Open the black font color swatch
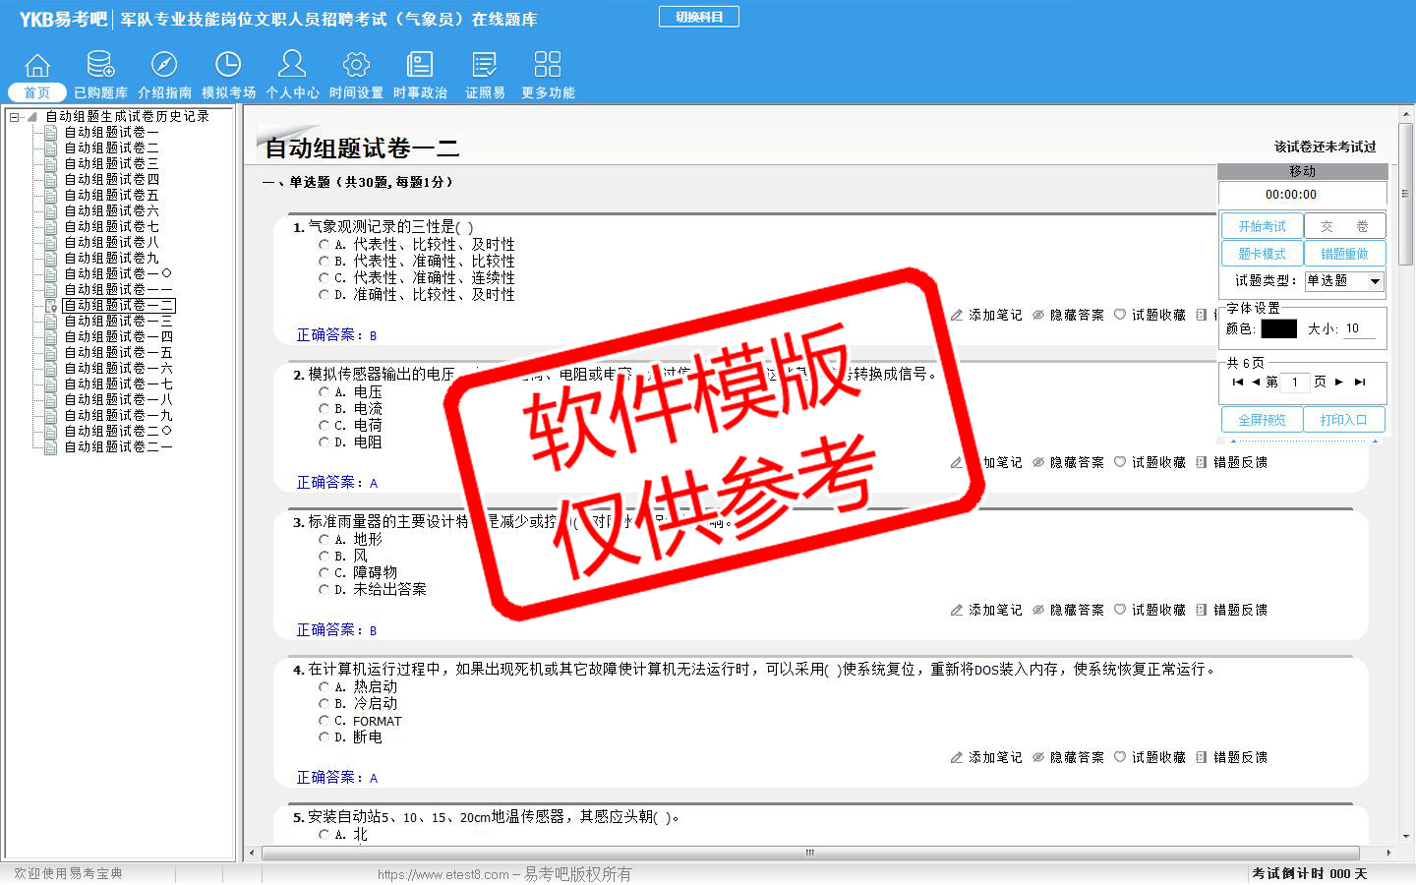 click(1278, 328)
